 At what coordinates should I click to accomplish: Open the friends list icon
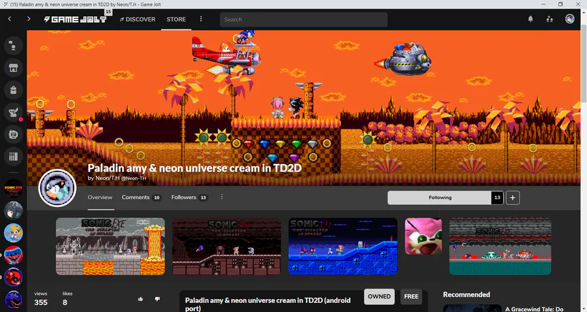(x=550, y=19)
